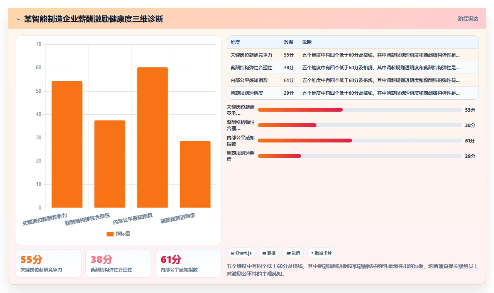
Task: Click the 61分 label beside the progress bar
Action: (470, 141)
